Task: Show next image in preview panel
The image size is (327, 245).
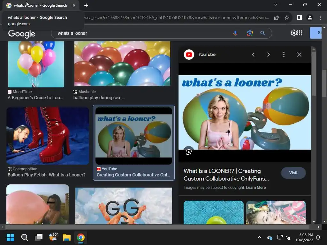Action: (269, 55)
